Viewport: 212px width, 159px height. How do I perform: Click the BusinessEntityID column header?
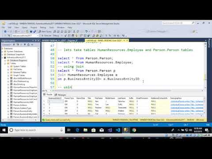pyautogui.click(x=55, y=98)
